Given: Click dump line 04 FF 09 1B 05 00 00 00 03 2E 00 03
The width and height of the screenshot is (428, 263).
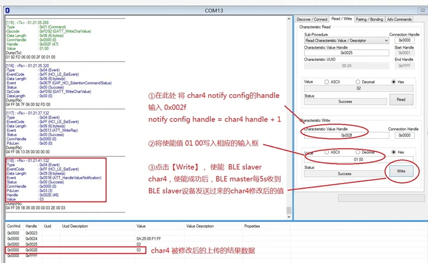Looking at the screenshot, I should click(x=35, y=208).
